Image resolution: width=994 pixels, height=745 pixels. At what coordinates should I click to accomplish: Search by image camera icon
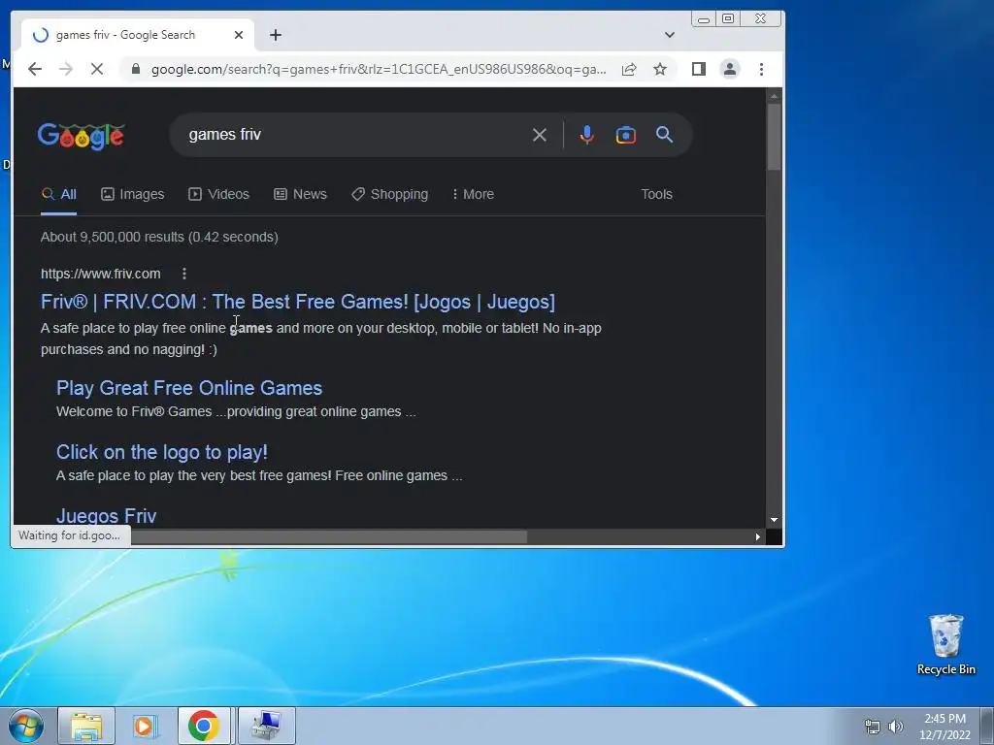coord(626,134)
